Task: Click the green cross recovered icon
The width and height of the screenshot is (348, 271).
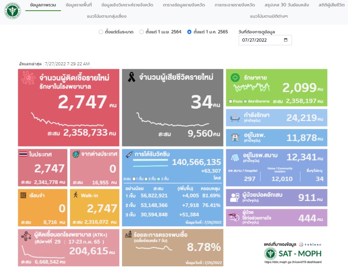Action: (x=235, y=78)
